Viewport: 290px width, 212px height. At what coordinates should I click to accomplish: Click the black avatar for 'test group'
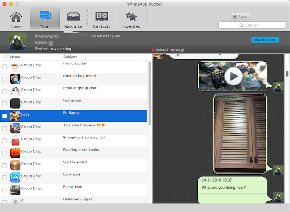tap(15, 104)
